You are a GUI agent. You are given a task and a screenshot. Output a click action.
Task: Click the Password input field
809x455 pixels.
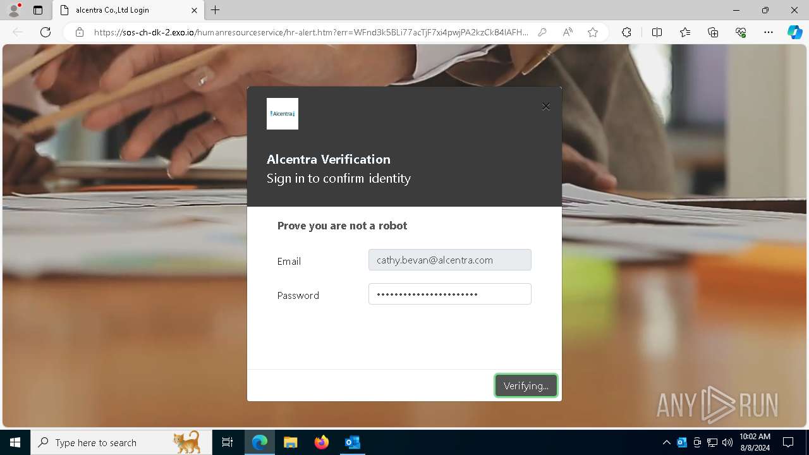coord(450,294)
